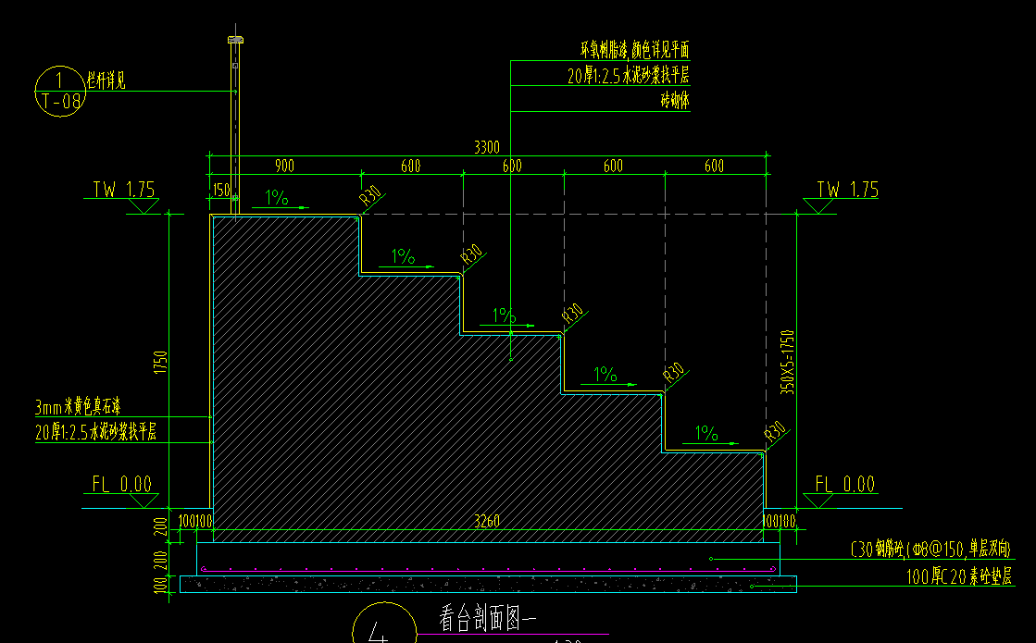This screenshot has height=643, width=1036.
Task: Click the 栏杆详见 annotation text
Action: pyautogui.click(x=106, y=81)
